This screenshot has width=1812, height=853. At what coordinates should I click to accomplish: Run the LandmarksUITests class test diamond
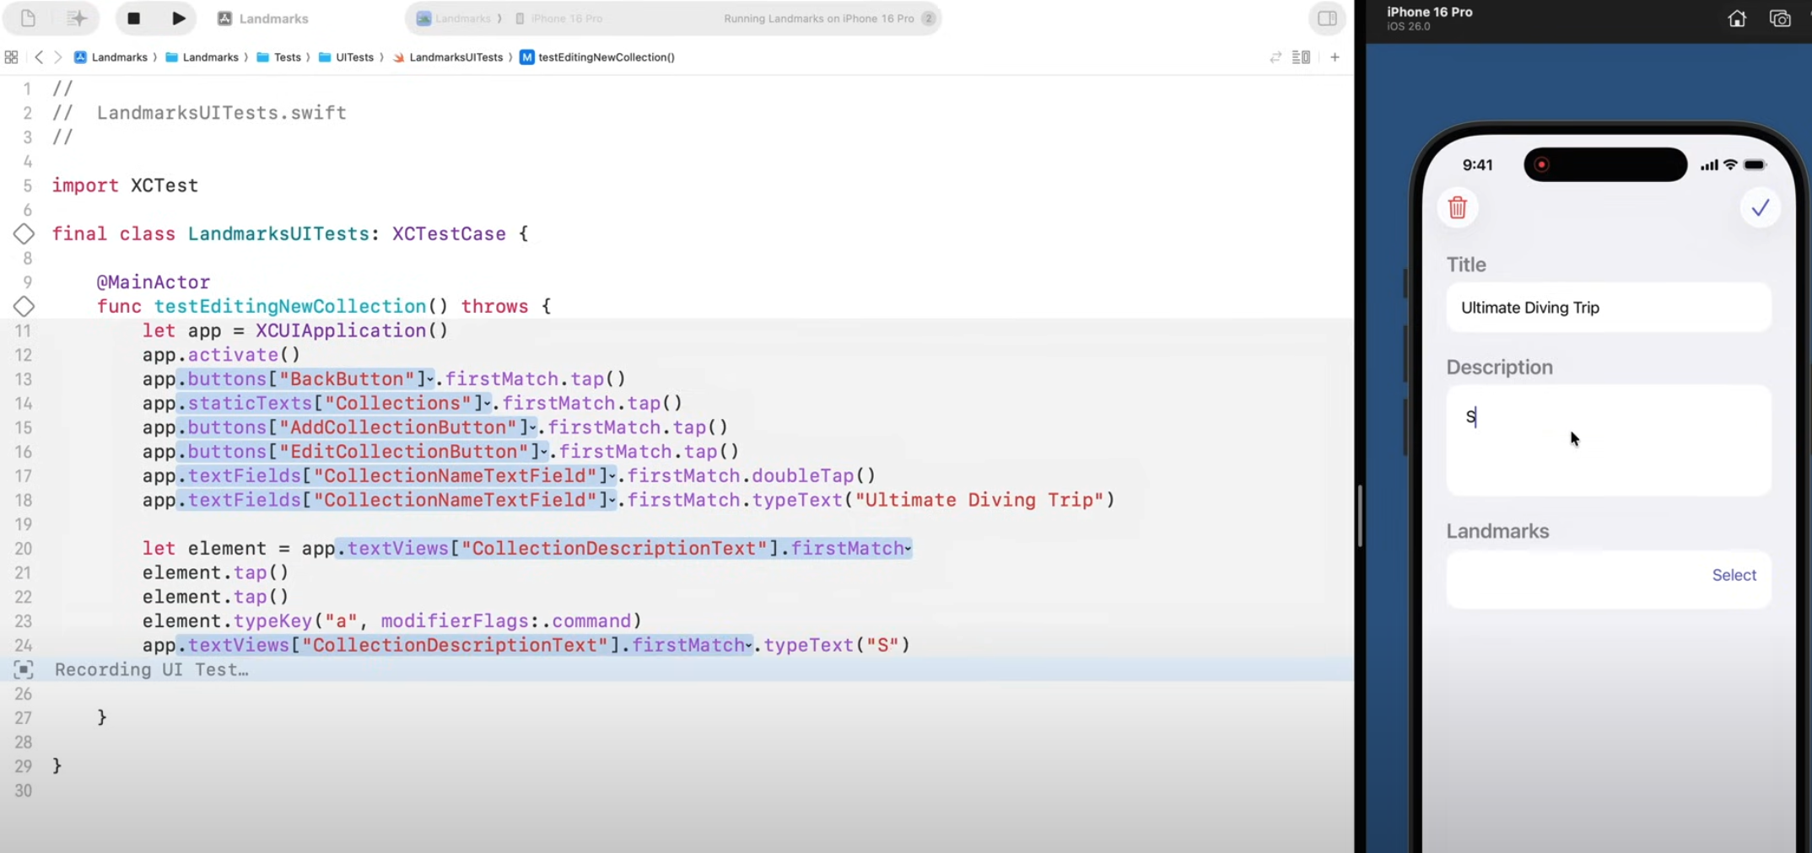[x=24, y=233]
